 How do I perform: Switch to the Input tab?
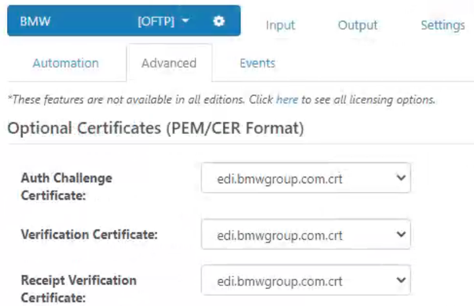click(x=280, y=25)
